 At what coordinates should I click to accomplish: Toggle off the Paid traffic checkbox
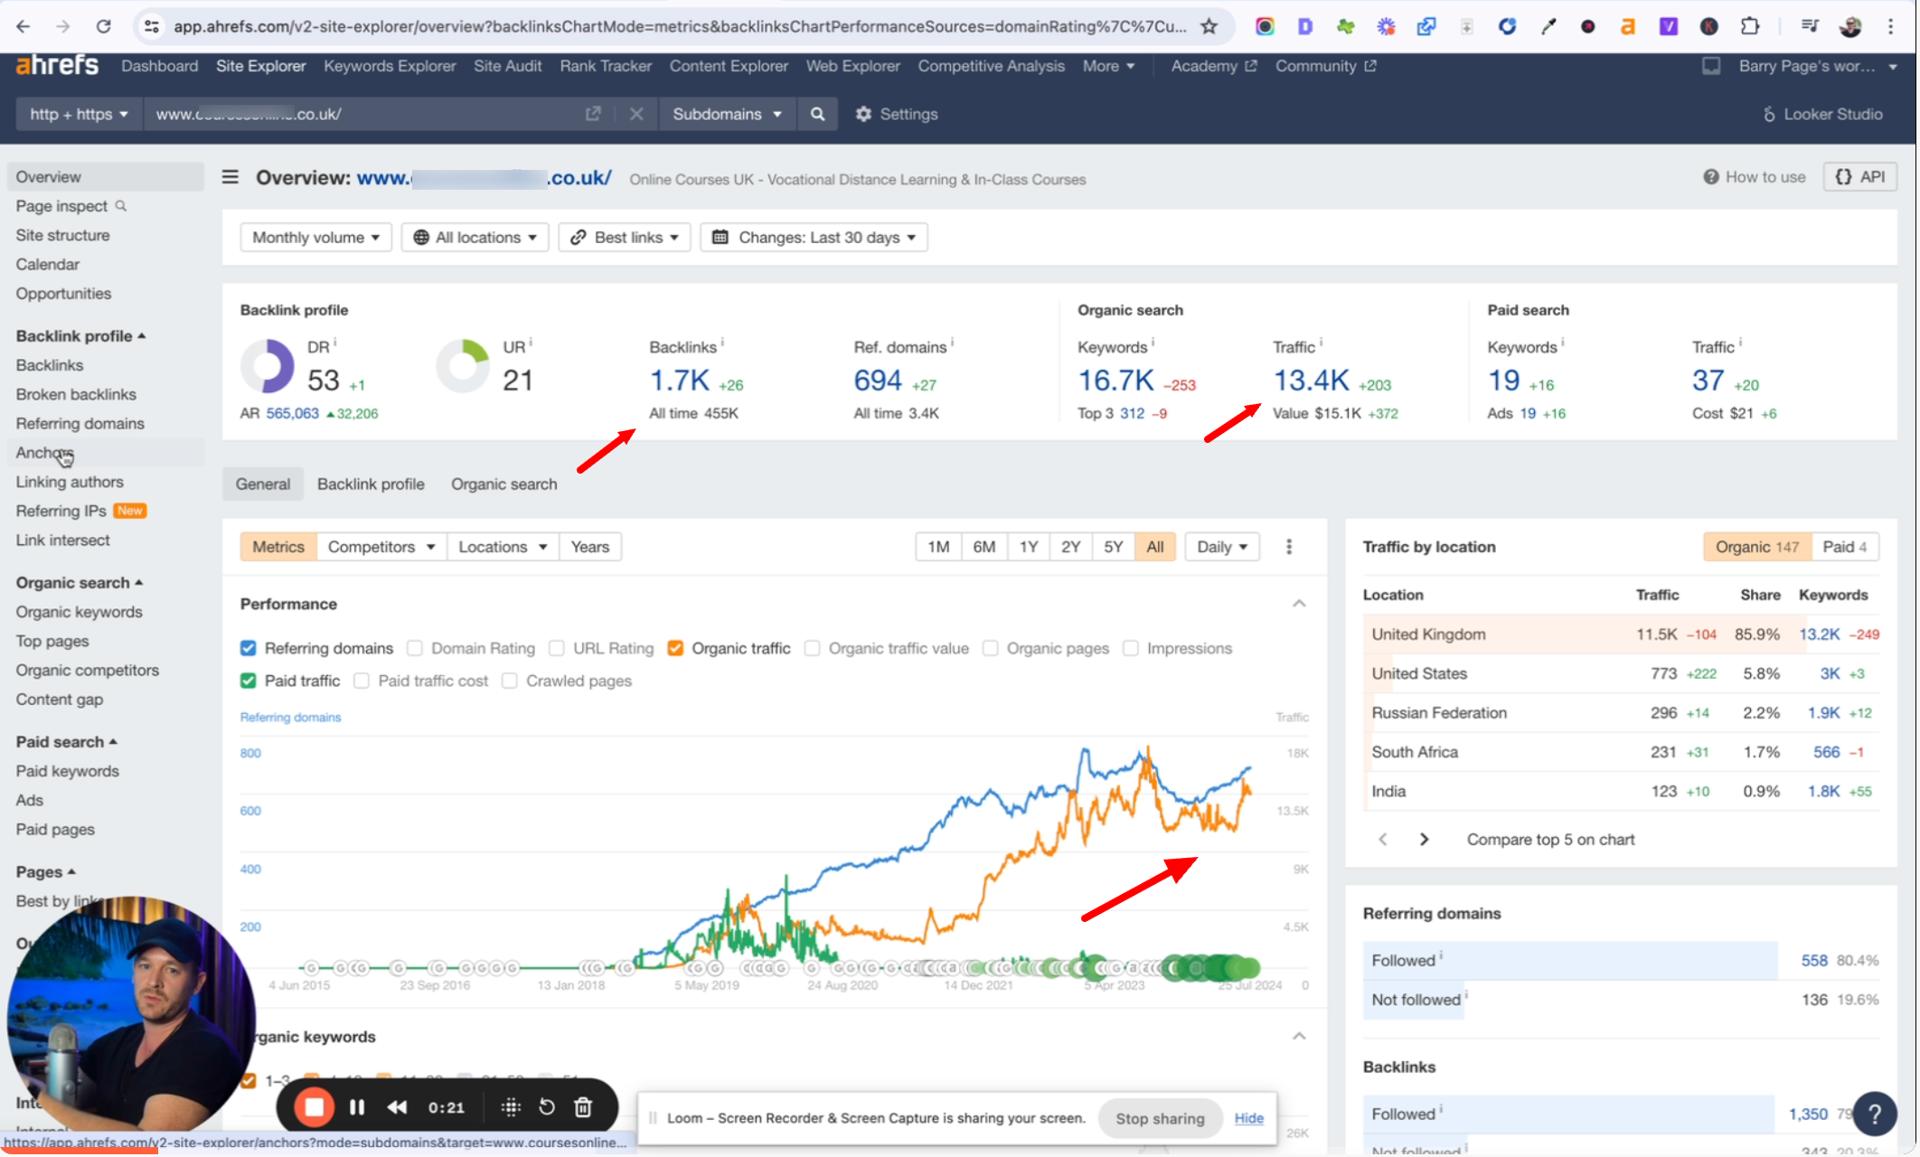click(x=249, y=681)
